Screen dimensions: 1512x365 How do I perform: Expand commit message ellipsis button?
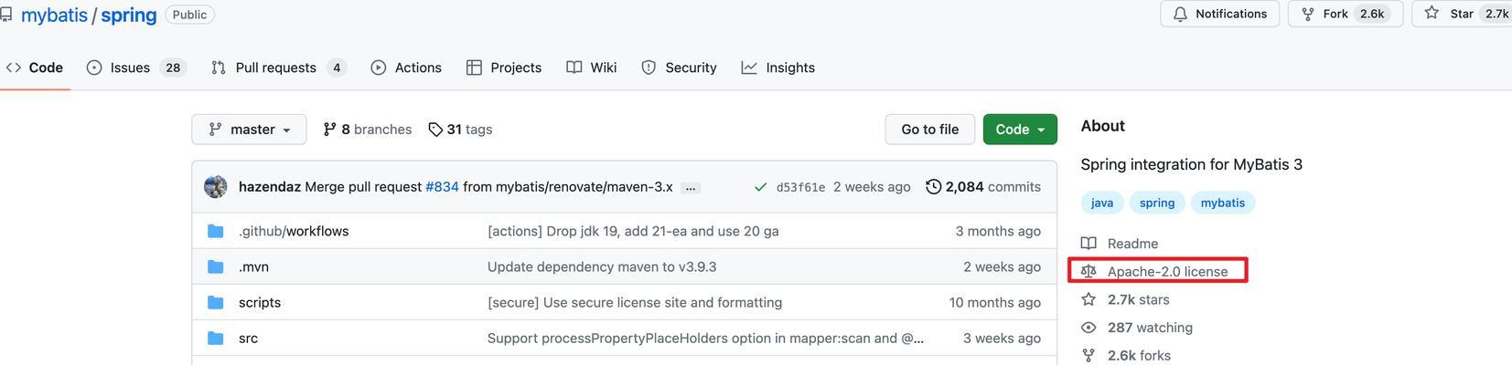[691, 188]
